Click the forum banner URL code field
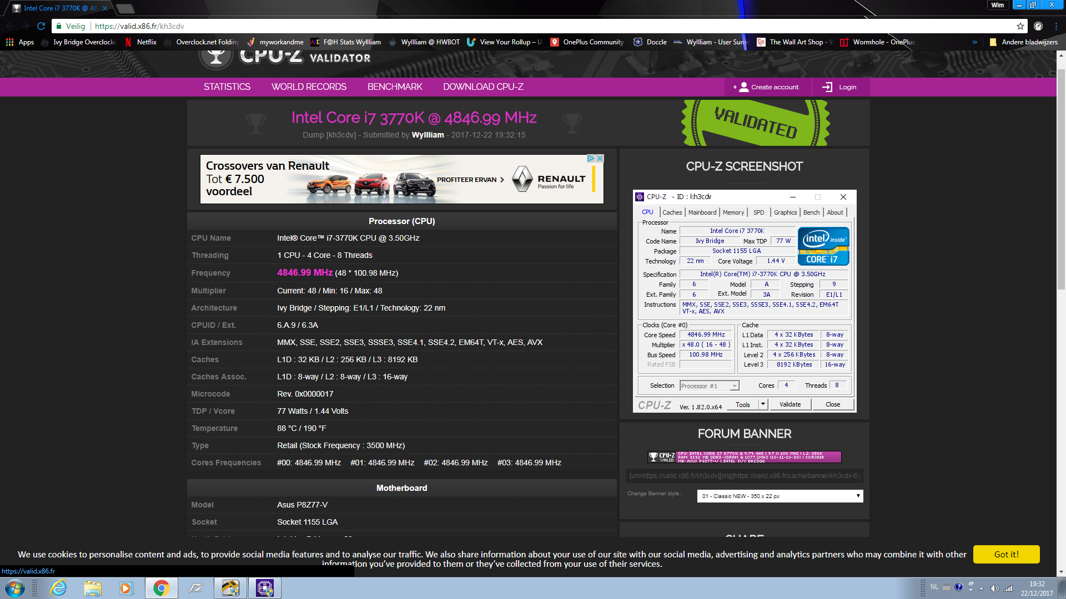The height and width of the screenshot is (599, 1066). coord(745,476)
